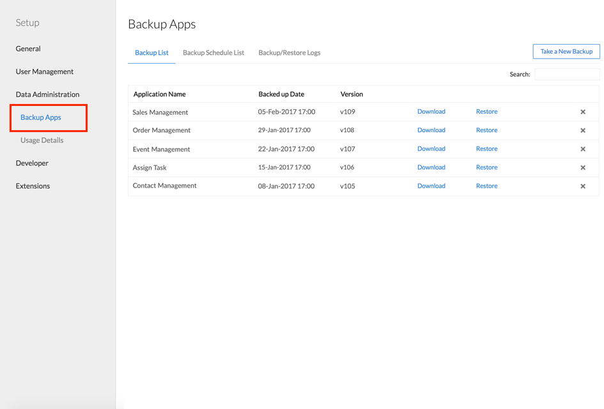The height and width of the screenshot is (409, 604).
Task: Select the Backup List tab
Action: (x=151, y=53)
